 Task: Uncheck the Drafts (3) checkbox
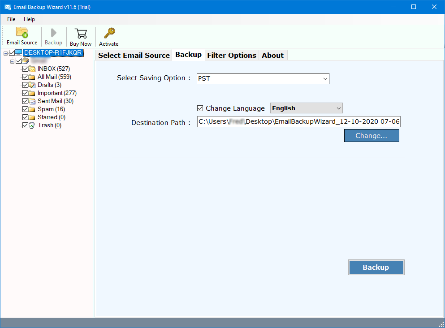tap(25, 85)
